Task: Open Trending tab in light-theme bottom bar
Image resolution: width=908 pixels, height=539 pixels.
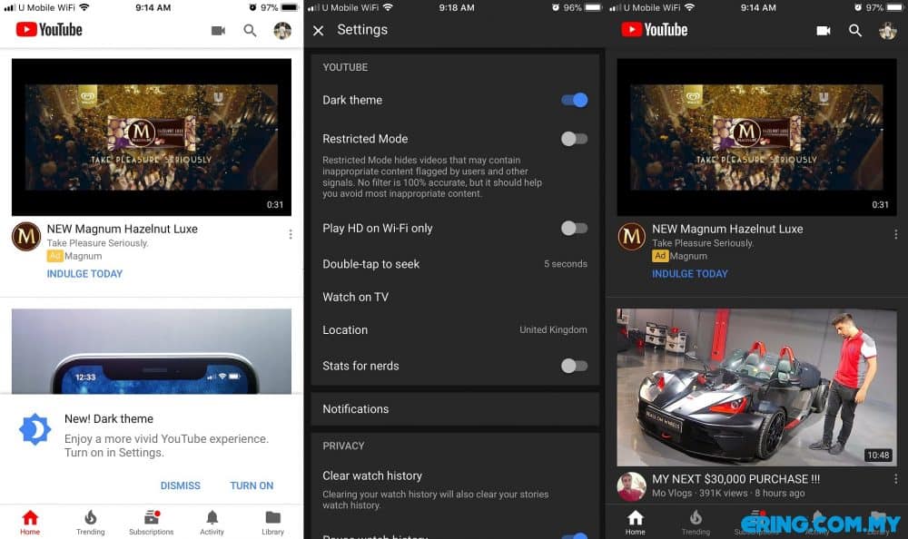Action: [x=90, y=522]
